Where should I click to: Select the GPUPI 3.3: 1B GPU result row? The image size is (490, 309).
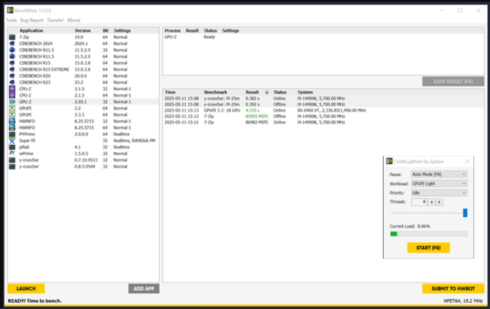pos(323,110)
